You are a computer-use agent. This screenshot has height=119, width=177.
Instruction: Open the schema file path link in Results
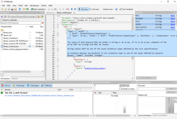point(39,96)
